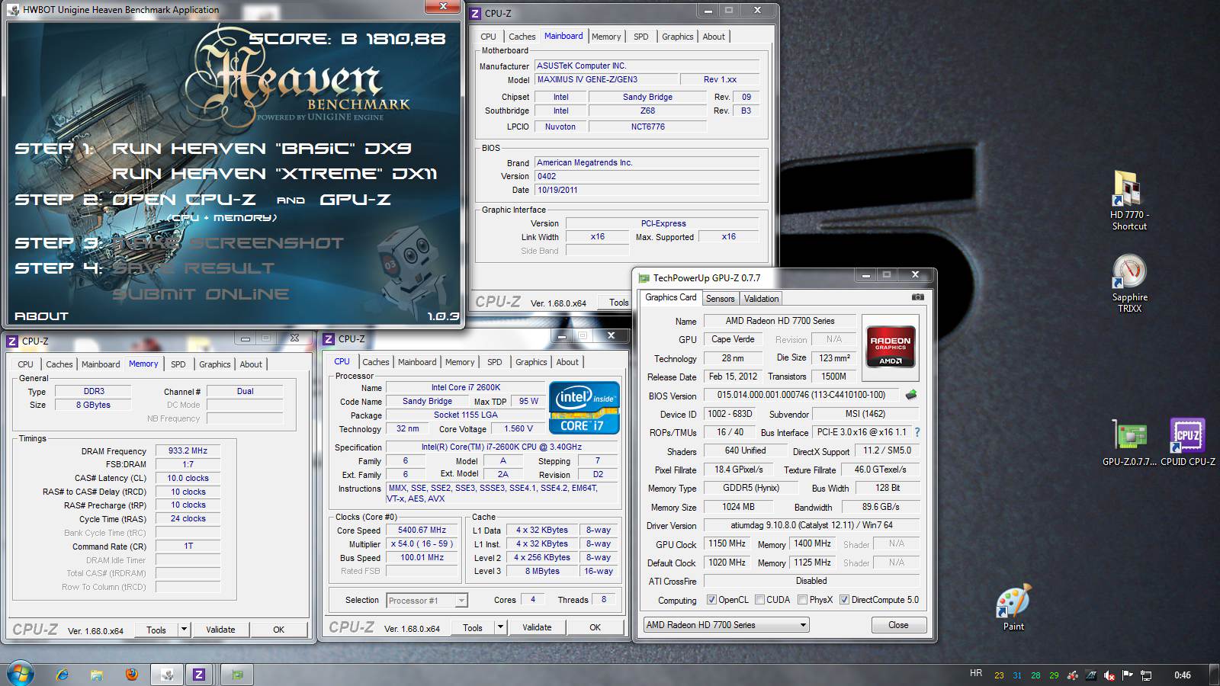The image size is (1220, 686).
Task: Toggle the DirectCompute 5.0 checkbox
Action: click(x=844, y=600)
